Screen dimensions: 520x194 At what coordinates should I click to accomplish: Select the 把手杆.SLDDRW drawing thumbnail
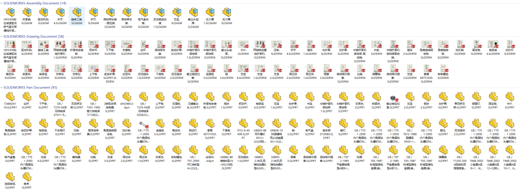pos(93,45)
